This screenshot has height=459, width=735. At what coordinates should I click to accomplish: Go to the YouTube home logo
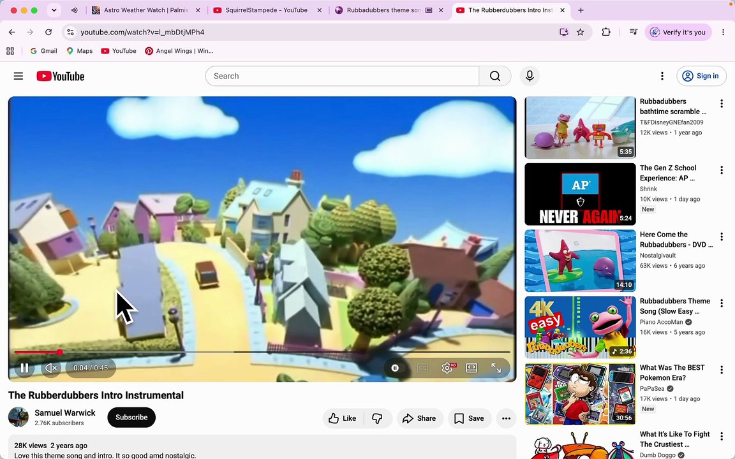(61, 76)
